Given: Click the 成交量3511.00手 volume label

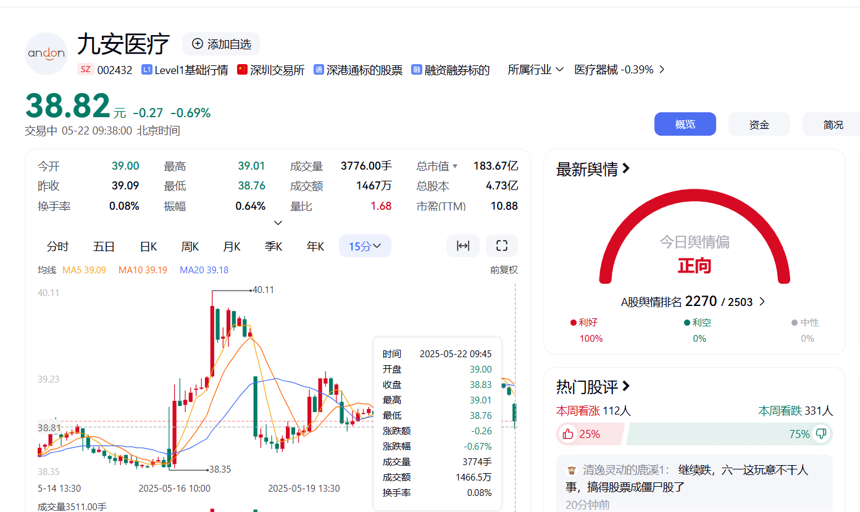Looking at the screenshot, I should (72, 507).
